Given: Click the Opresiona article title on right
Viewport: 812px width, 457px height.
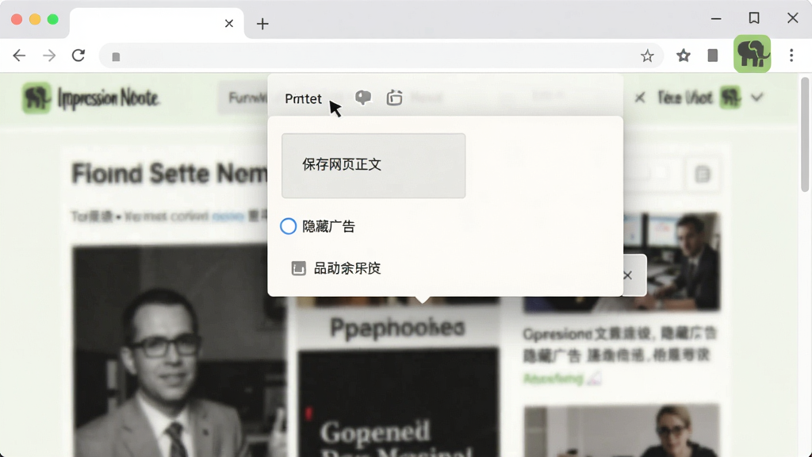Looking at the screenshot, I should [619, 344].
